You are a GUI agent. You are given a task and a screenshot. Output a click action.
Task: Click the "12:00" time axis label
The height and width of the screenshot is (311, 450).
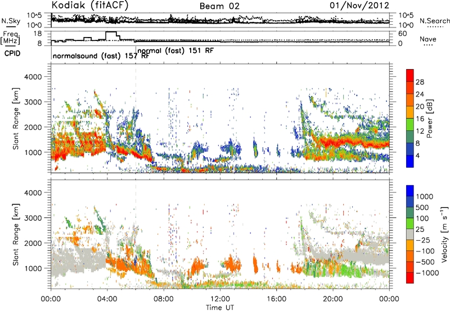point(220,299)
